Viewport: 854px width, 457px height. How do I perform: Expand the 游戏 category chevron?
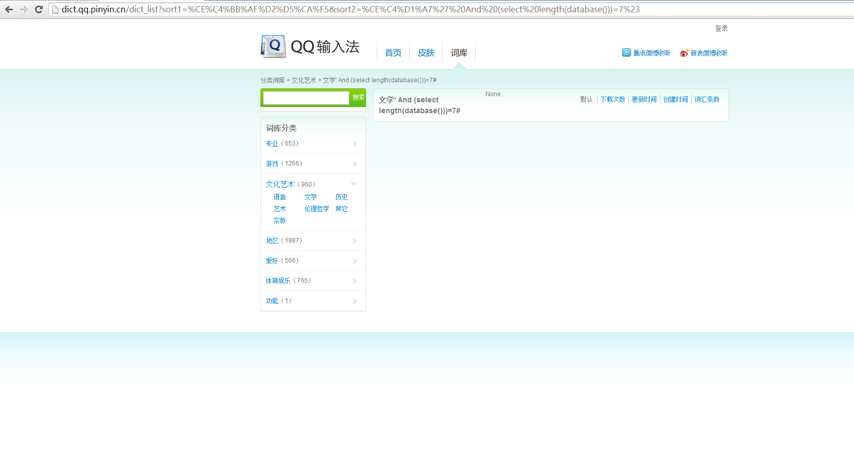coord(355,164)
